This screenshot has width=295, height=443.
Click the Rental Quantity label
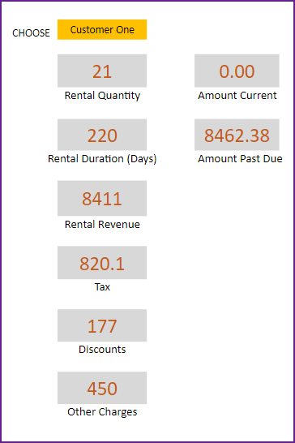coord(102,96)
